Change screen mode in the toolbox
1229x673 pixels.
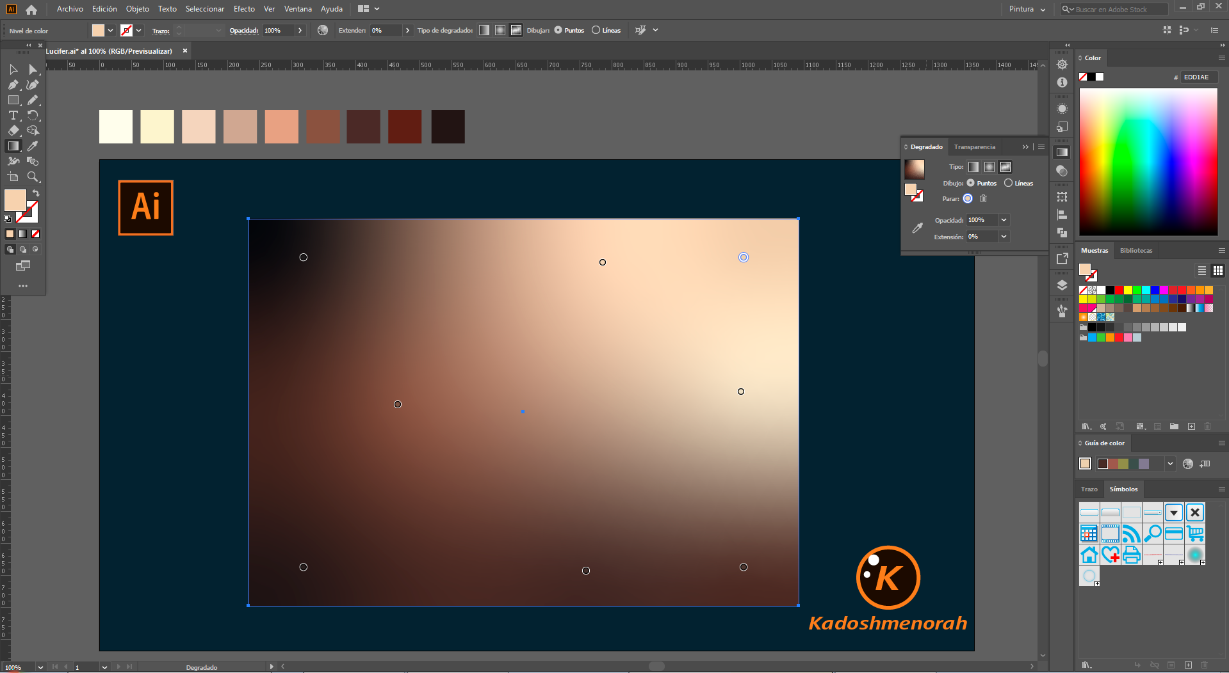click(x=23, y=265)
